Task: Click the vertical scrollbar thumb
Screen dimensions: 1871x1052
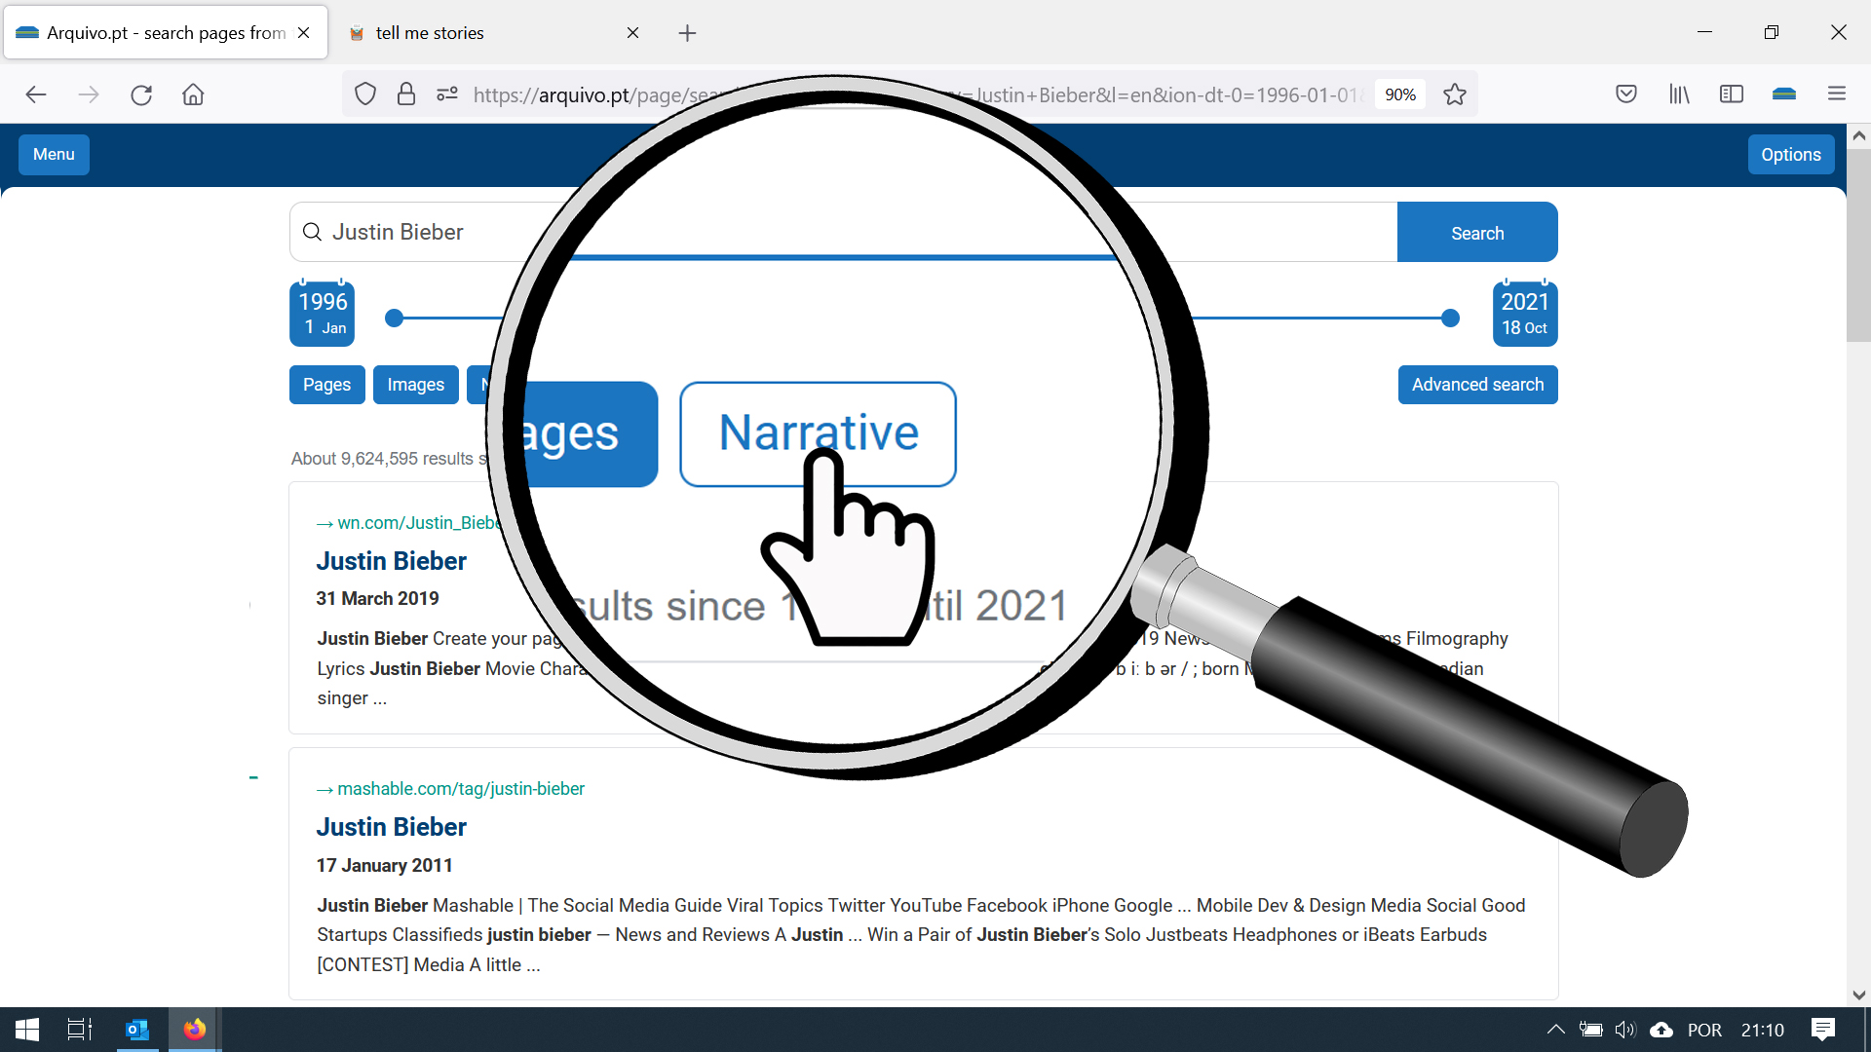Action: [x=1859, y=245]
